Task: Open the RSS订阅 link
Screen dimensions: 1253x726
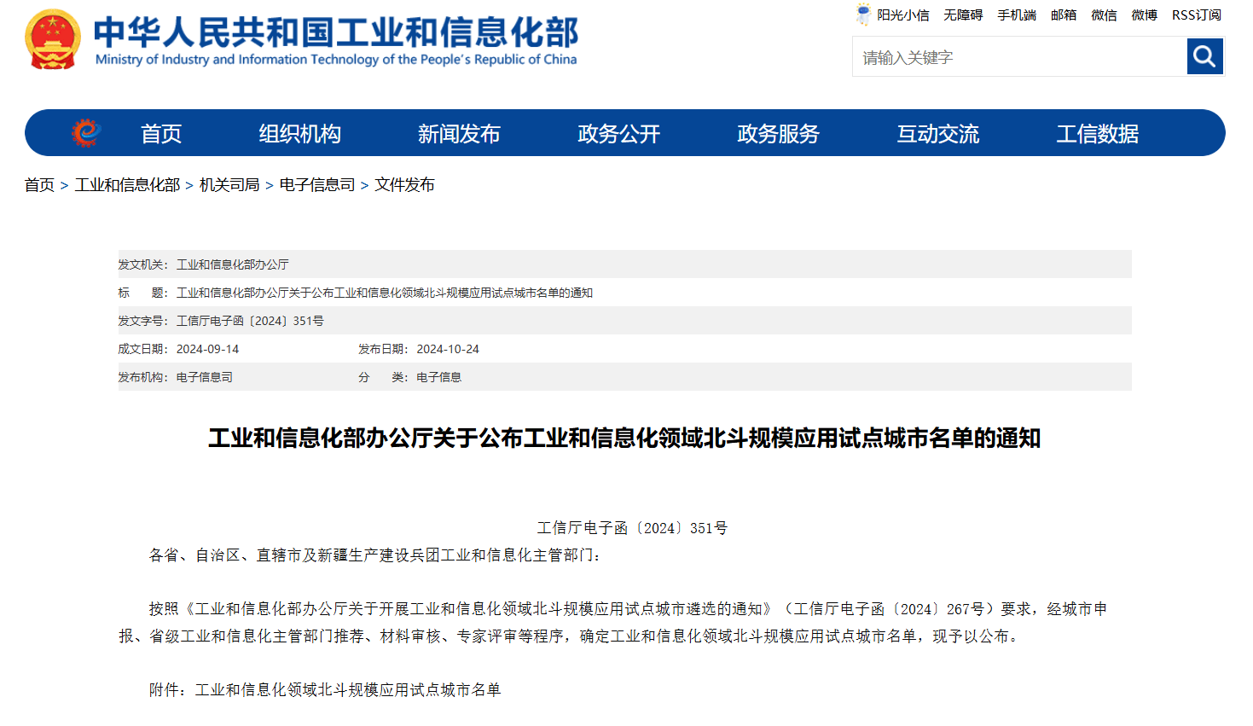Action: (1197, 15)
